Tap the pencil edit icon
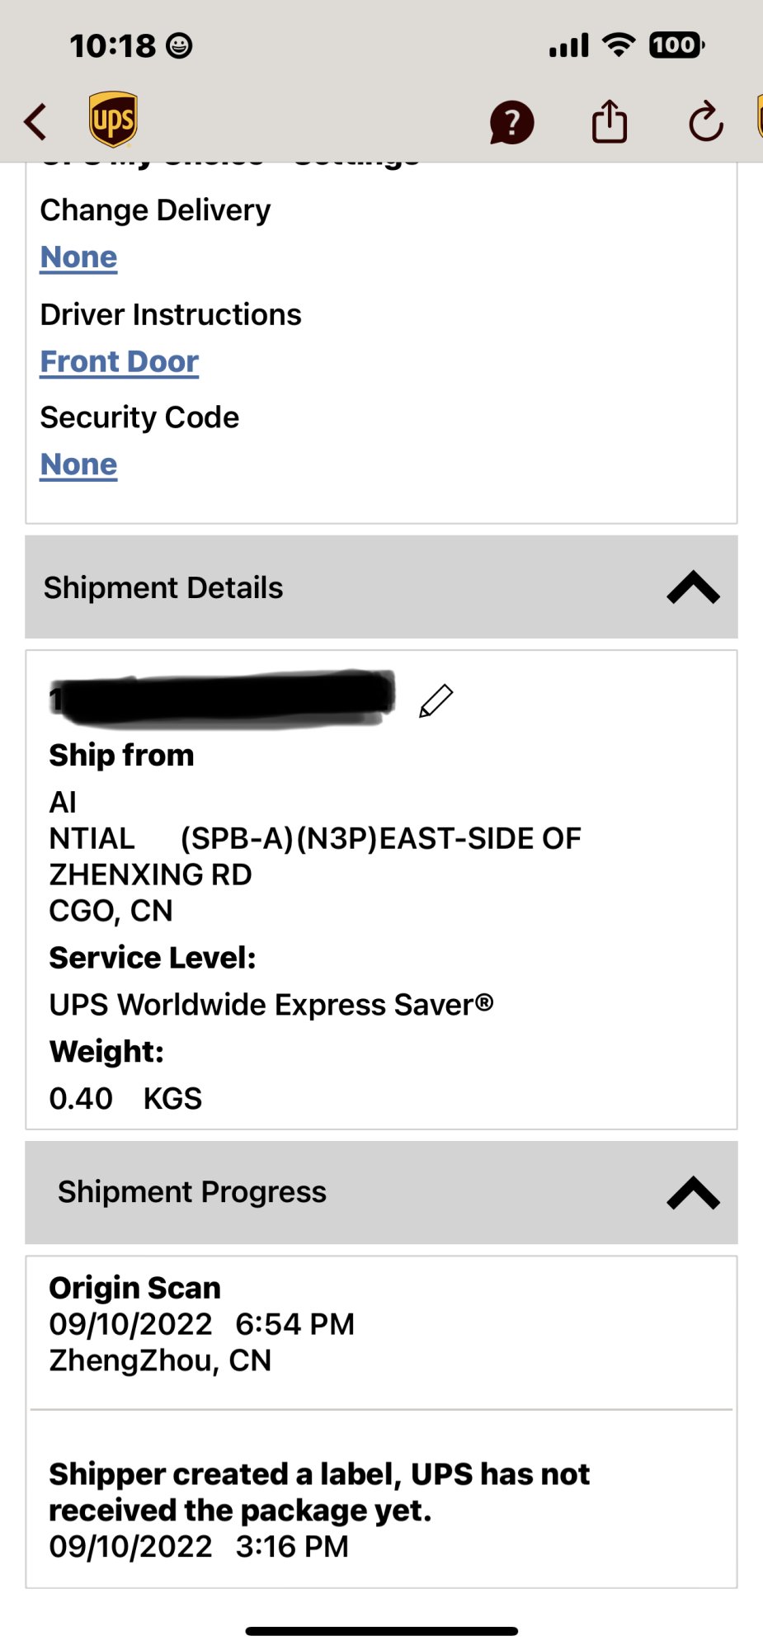The width and height of the screenshot is (763, 1650). coord(436,701)
